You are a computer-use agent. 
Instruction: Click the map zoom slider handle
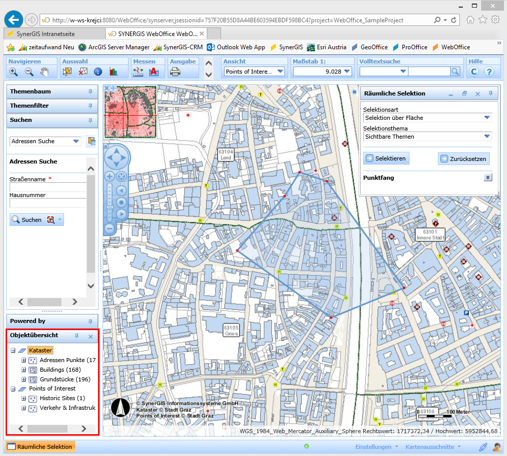pyautogui.click(x=109, y=208)
